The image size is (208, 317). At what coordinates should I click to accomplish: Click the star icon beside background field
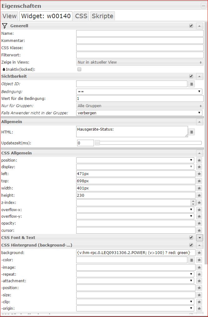click(199, 252)
